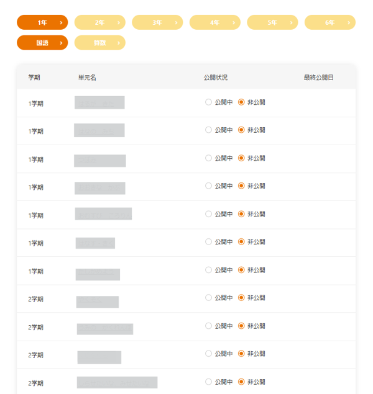
Task: Click the unit name in the first row
Action: 99,102
